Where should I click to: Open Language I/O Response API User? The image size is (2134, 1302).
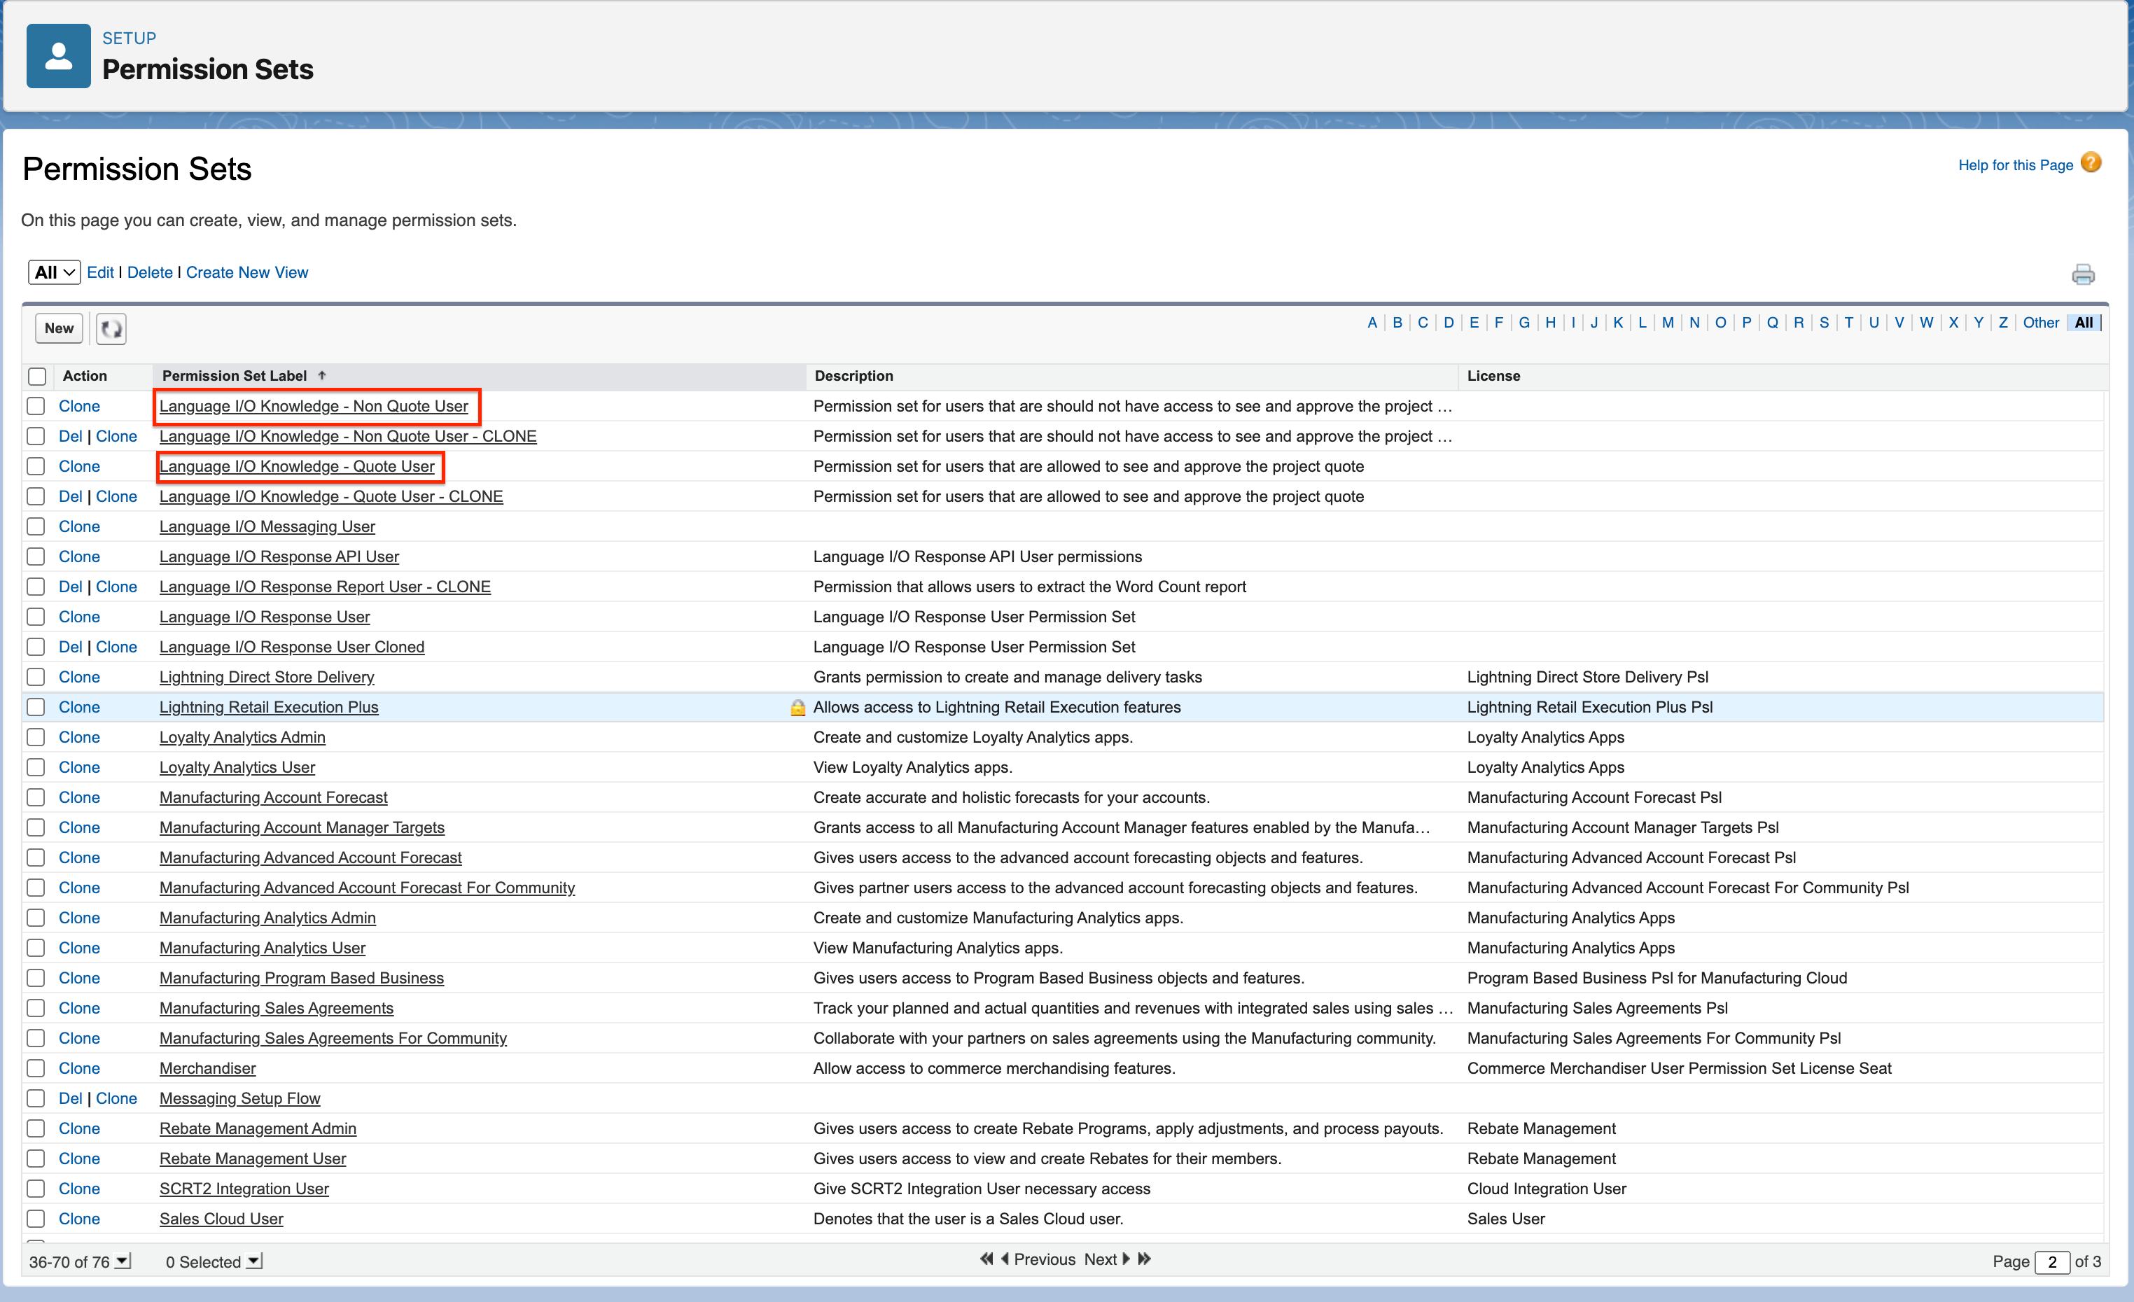279,556
